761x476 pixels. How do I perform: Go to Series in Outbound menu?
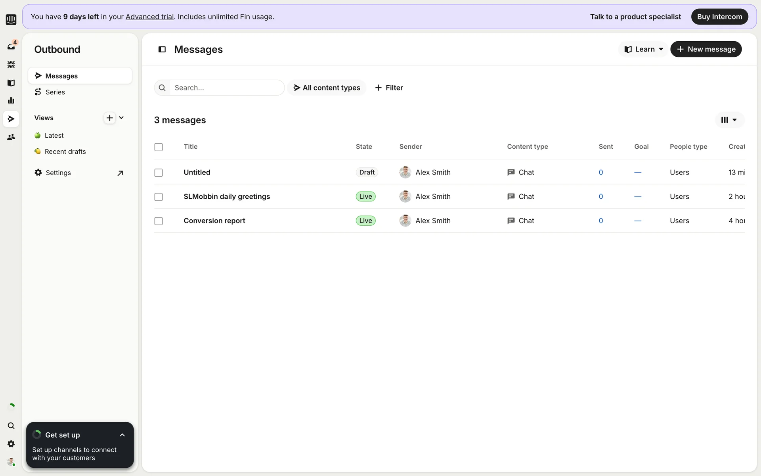pyautogui.click(x=55, y=92)
